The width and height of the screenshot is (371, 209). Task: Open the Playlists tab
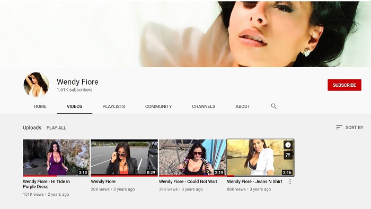coord(113,106)
